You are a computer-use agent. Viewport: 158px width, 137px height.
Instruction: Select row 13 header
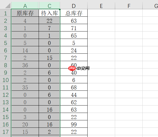tap(6, 102)
